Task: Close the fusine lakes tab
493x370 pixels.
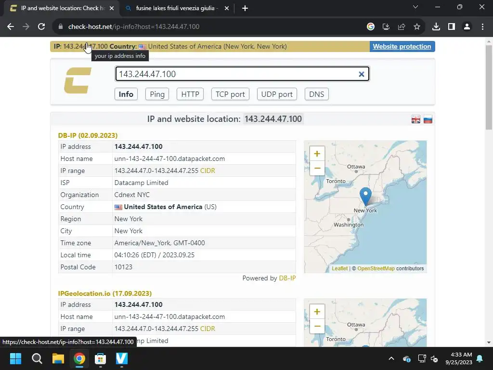Action: tap(227, 8)
